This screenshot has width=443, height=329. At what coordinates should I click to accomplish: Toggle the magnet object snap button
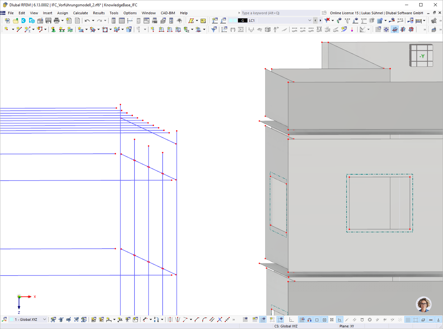pyautogui.click(x=309, y=320)
